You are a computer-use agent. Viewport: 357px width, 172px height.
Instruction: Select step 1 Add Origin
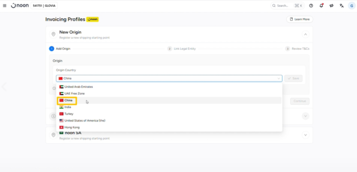(x=60, y=49)
